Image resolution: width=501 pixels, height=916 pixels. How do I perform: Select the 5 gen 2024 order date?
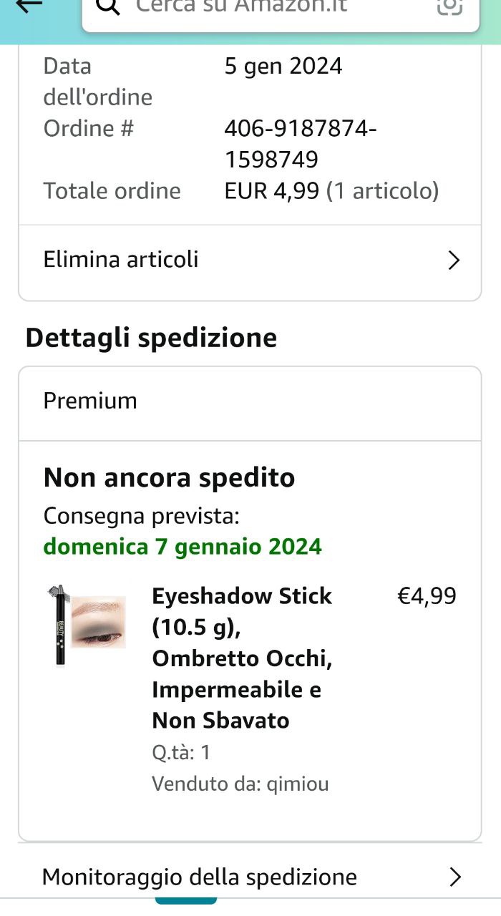pos(283,67)
